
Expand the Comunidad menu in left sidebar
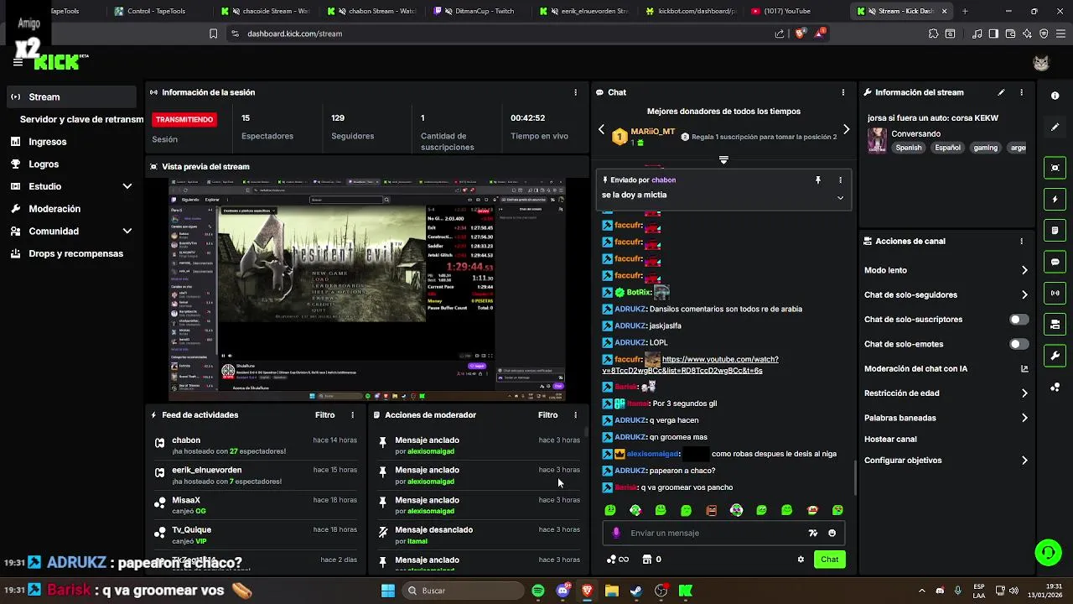pos(127,231)
